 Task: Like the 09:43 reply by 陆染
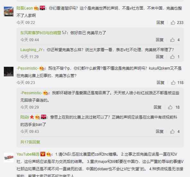point(172,131)
